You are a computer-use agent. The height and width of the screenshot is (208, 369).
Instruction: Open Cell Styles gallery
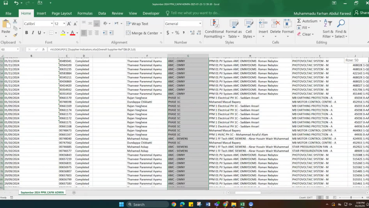tap(249, 29)
